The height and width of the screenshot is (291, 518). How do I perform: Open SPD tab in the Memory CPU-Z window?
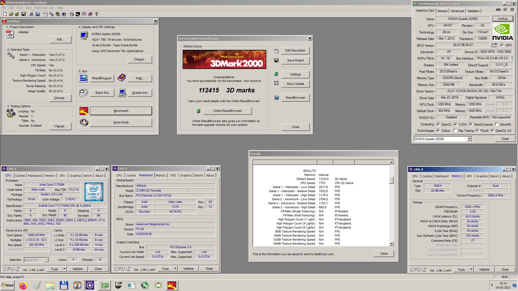(x=469, y=176)
